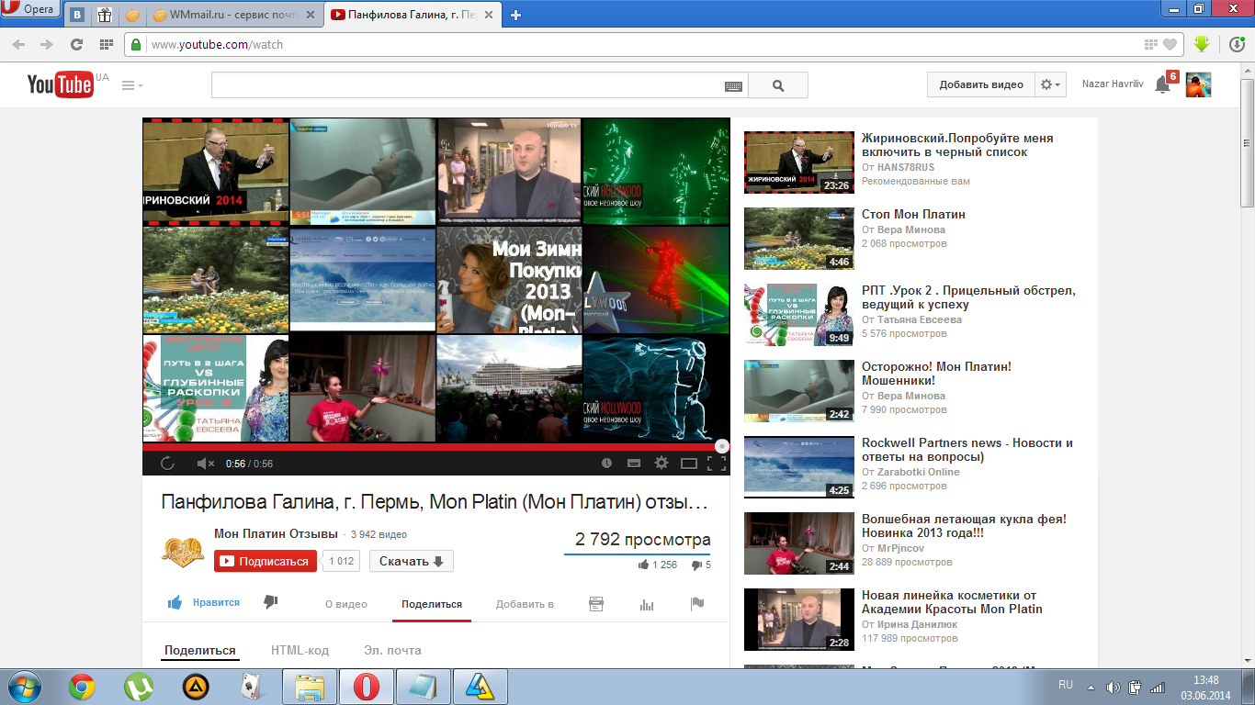
Task: Open Opera from the taskbar
Action: [x=367, y=687]
